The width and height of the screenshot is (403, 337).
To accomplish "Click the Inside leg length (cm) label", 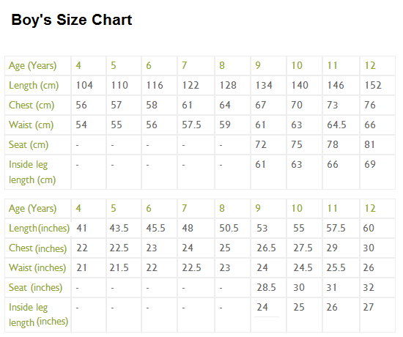I will point(32,172).
